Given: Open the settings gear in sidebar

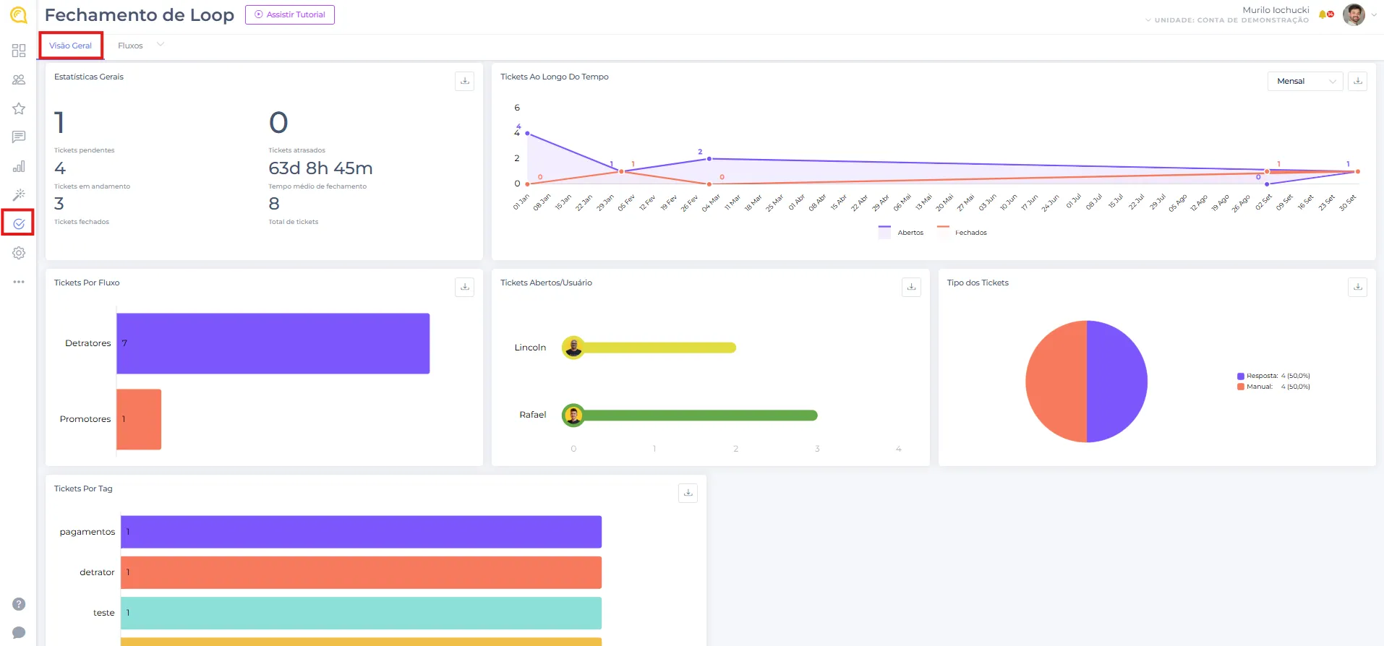Looking at the screenshot, I should (x=19, y=253).
